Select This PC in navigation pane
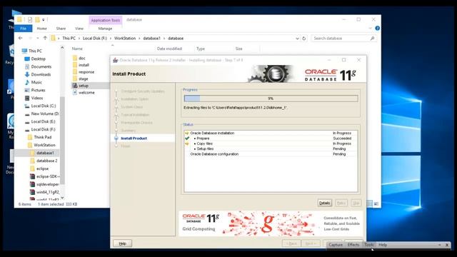The image size is (457, 257). [35, 51]
